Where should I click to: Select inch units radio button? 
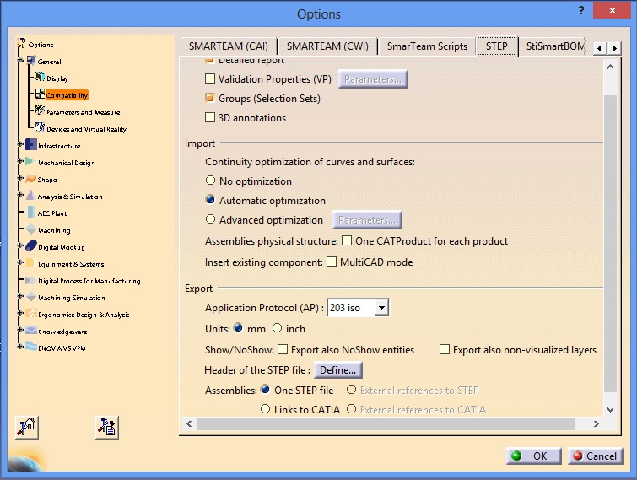tap(277, 327)
